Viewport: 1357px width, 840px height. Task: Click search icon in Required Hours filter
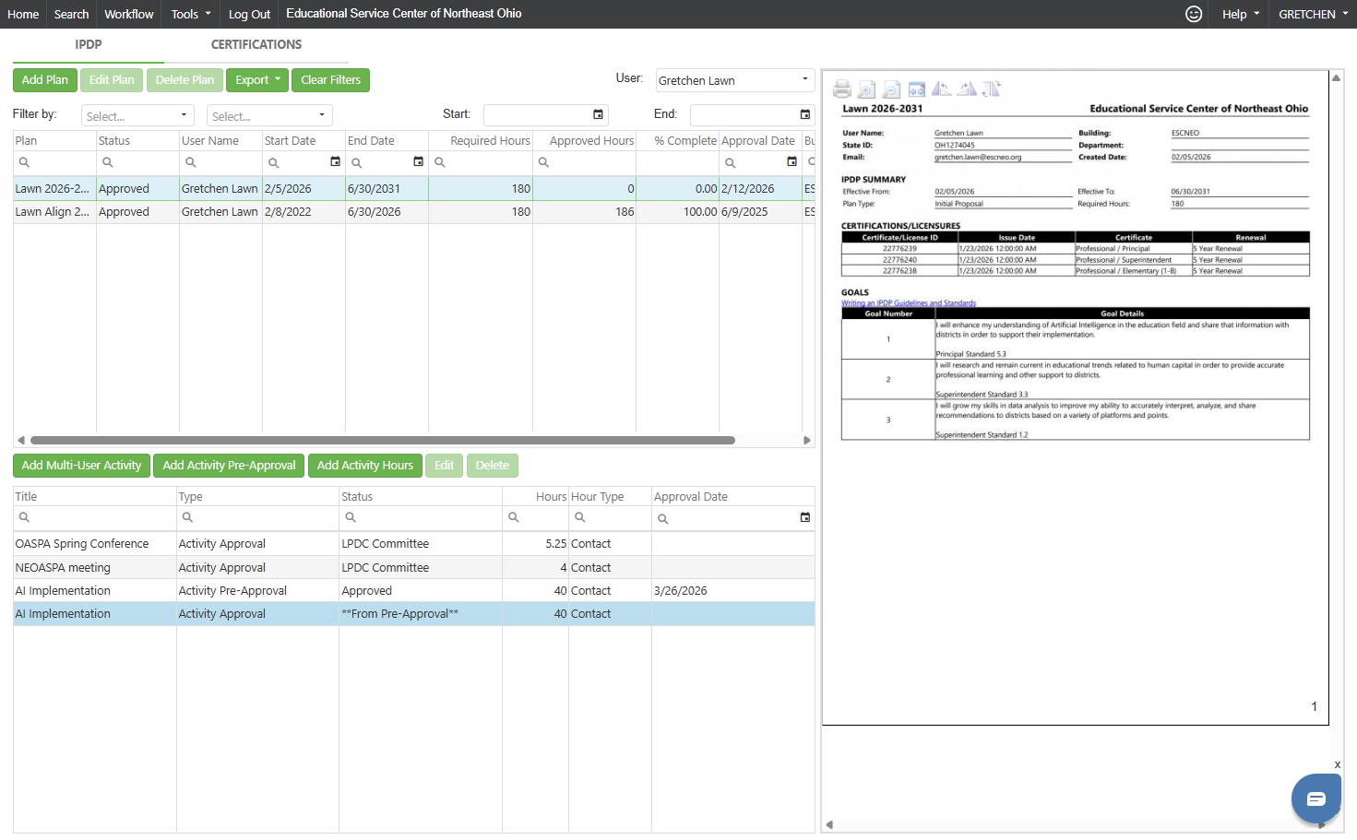click(x=440, y=162)
